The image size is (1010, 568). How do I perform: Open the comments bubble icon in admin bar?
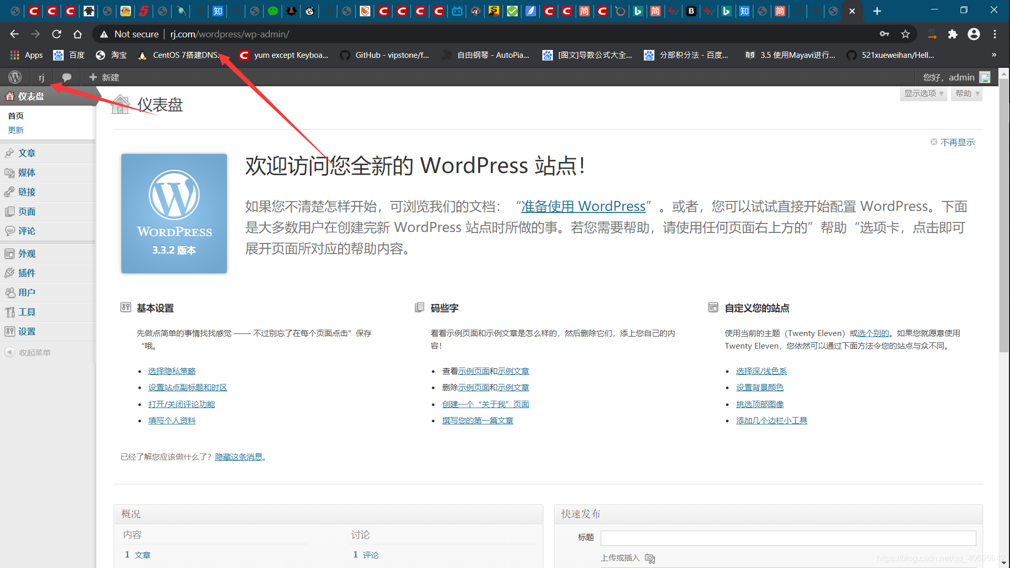pos(67,77)
